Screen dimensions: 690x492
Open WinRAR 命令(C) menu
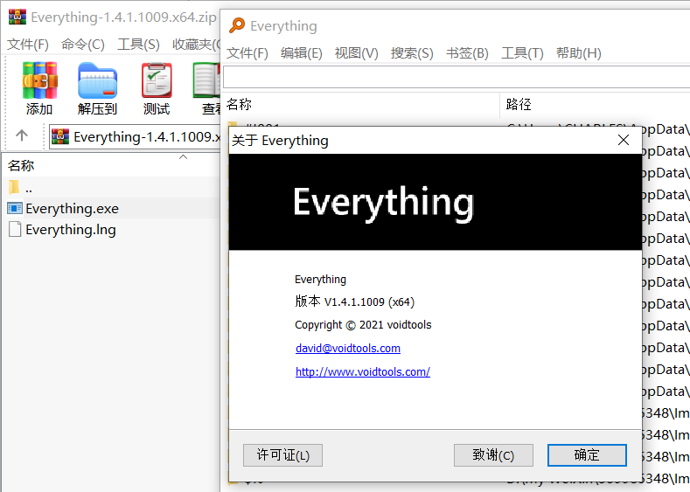(x=83, y=45)
